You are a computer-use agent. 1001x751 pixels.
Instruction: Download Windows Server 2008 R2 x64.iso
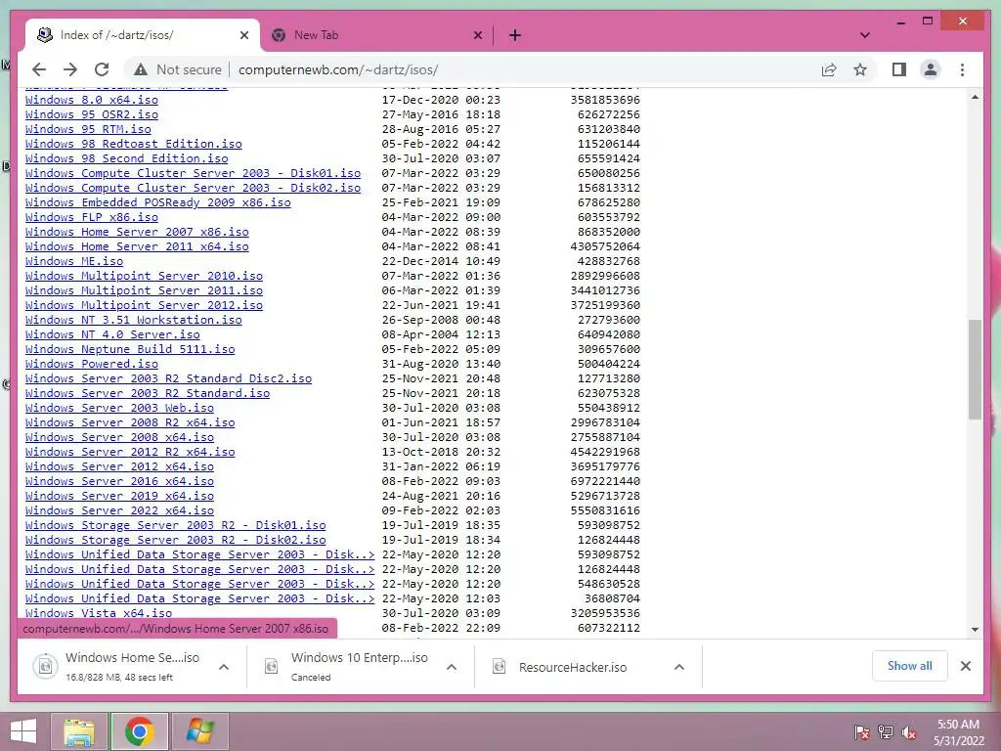point(130,423)
